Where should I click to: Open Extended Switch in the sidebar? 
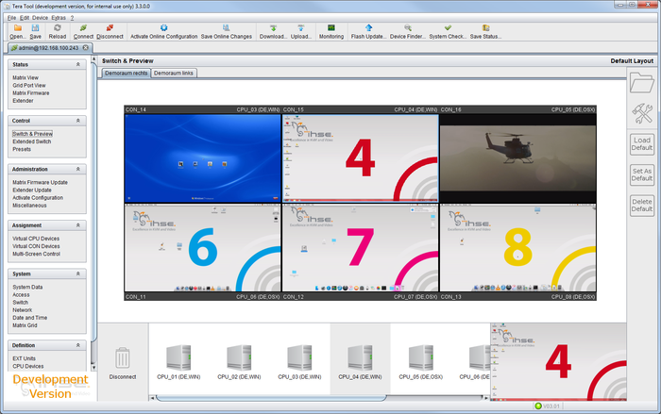(31, 141)
